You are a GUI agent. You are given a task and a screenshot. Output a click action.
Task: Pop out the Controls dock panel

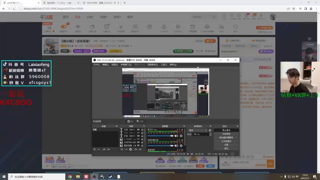pyautogui.click(x=237, y=126)
